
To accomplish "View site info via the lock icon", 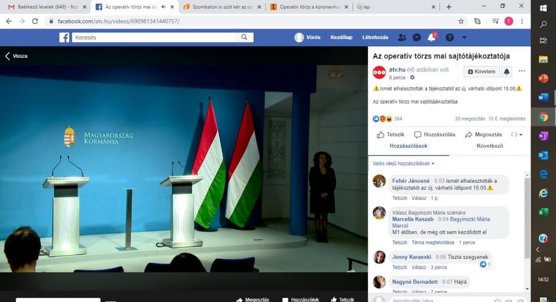I will pyautogui.click(x=51, y=21).
